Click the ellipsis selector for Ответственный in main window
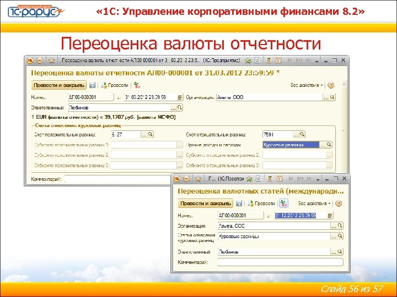The width and height of the screenshot is (397, 297). click(174, 108)
